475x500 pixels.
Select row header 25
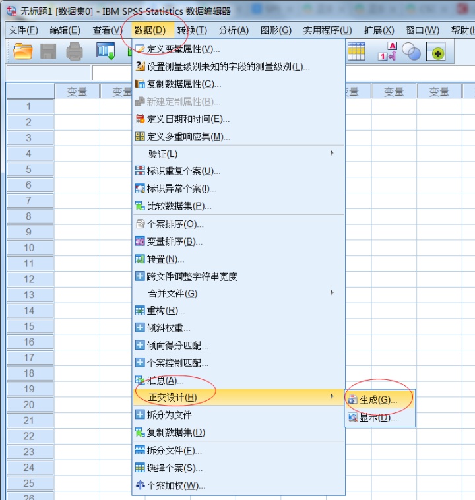[30, 483]
